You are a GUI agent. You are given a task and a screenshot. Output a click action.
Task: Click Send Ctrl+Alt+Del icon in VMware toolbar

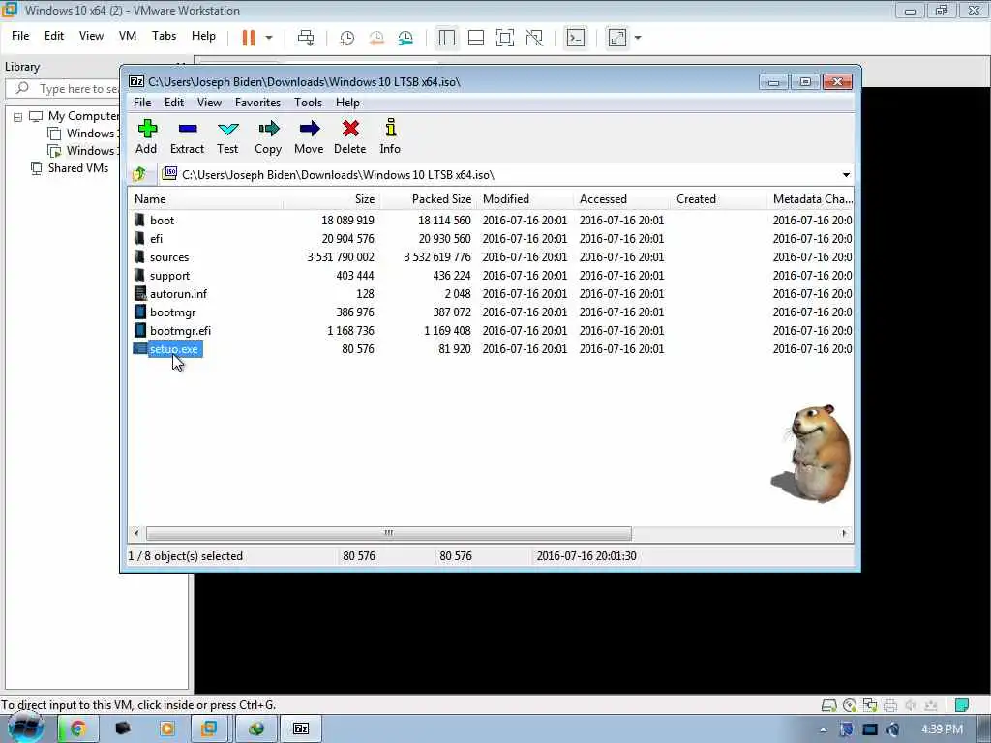point(306,38)
